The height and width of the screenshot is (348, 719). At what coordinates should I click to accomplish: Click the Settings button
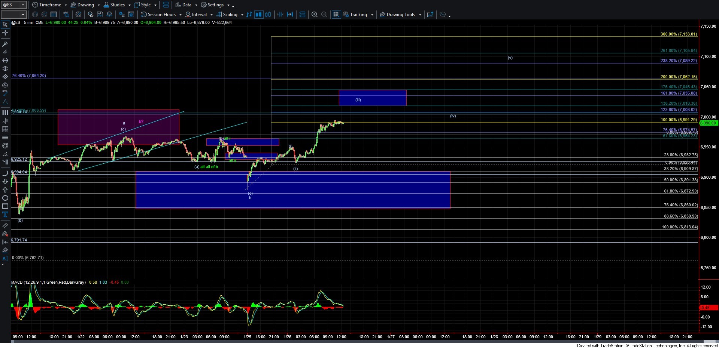[215, 5]
